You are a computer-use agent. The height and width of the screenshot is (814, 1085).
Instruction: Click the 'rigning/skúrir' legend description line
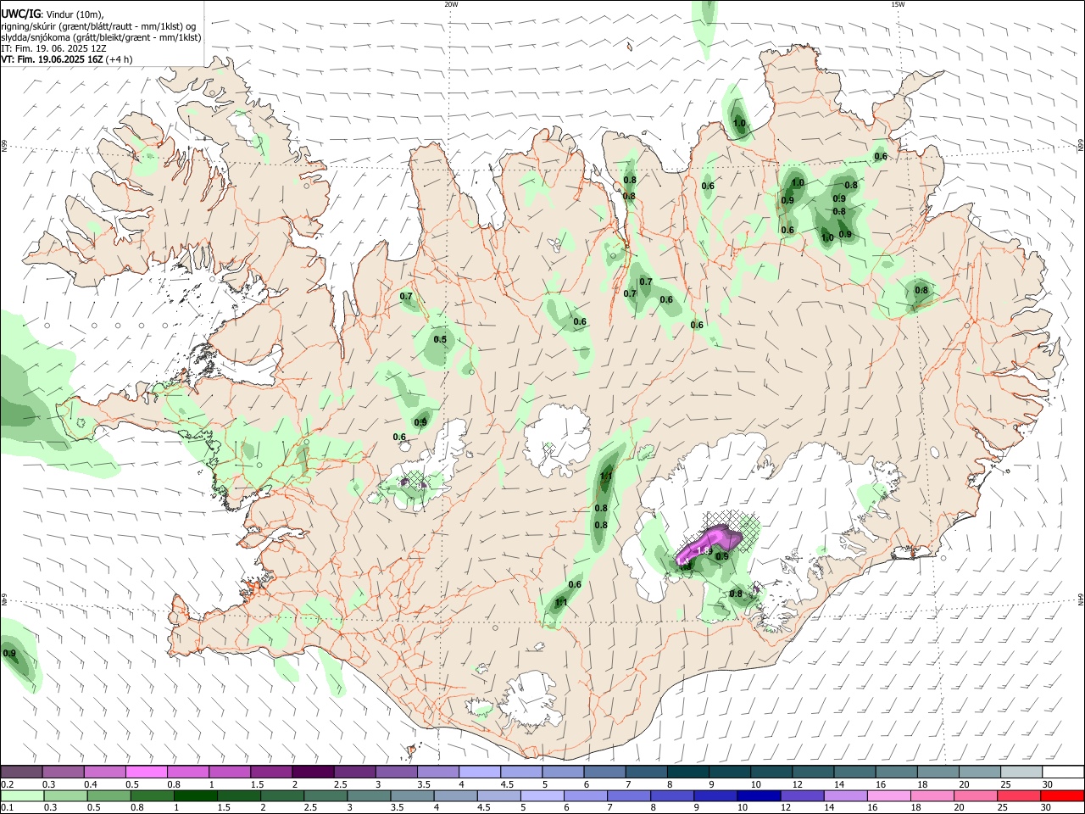(98, 25)
